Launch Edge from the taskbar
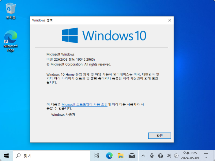Image resolution: width=215 pixels, height=161 pixels. pos(109,156)
